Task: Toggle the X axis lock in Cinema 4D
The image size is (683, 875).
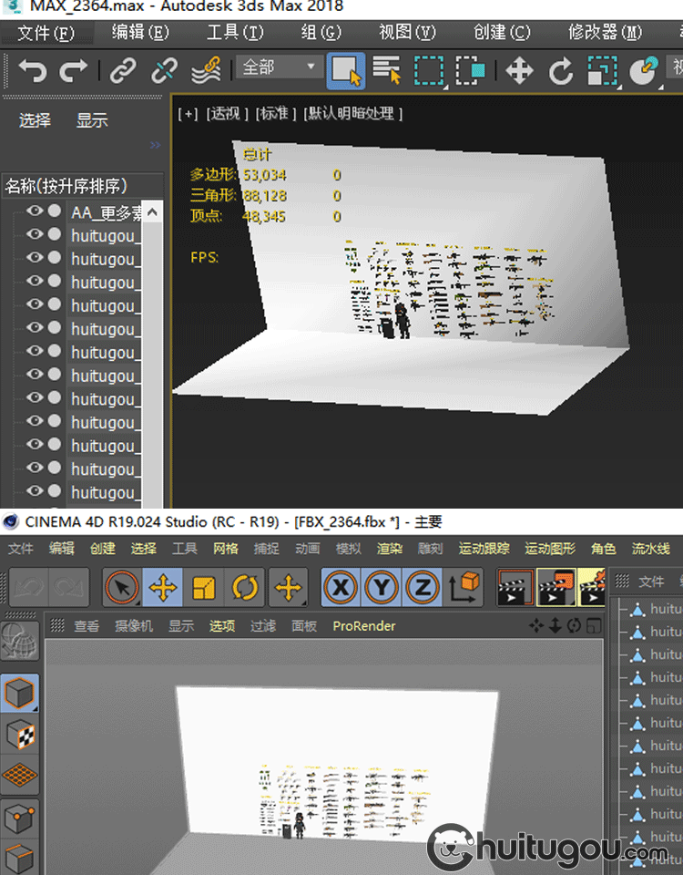Action: tap(341, 588)
